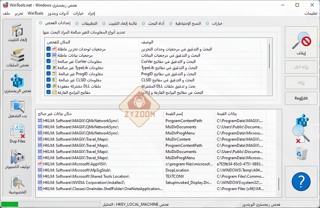This screenshot has height=208, width=320.
Task: Click the Remove button (إزالة)
Action: coord(301,83)
